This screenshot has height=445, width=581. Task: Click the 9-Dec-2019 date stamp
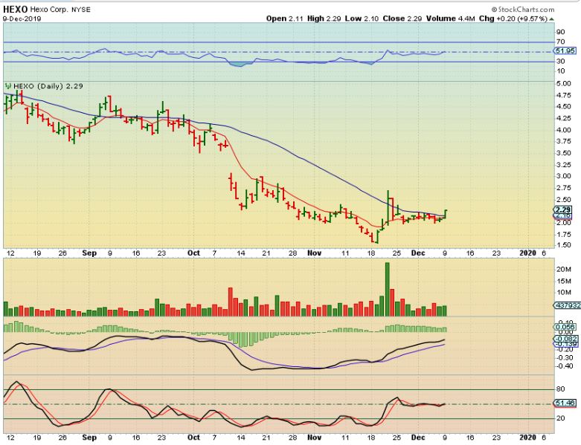[22, 19]
